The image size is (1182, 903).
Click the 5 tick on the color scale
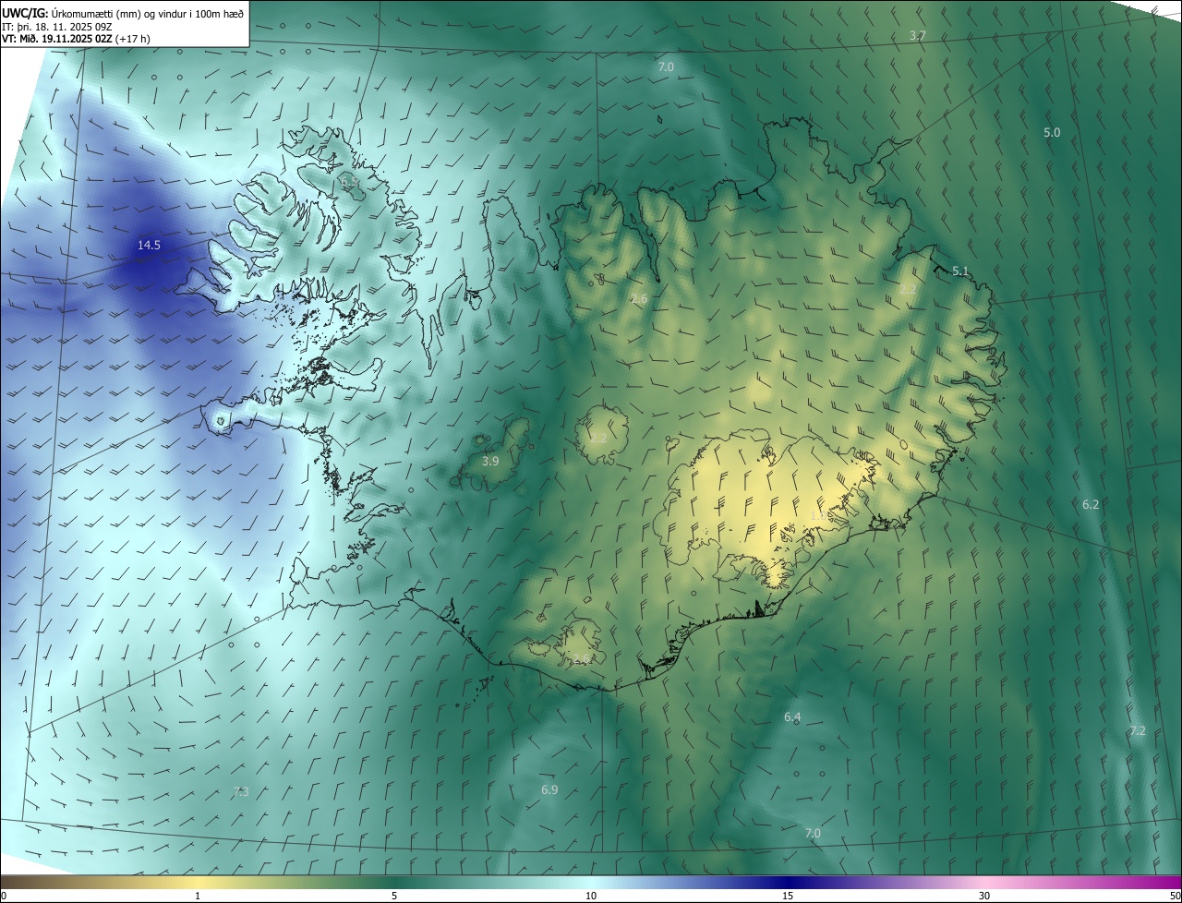tap(394, 896)
